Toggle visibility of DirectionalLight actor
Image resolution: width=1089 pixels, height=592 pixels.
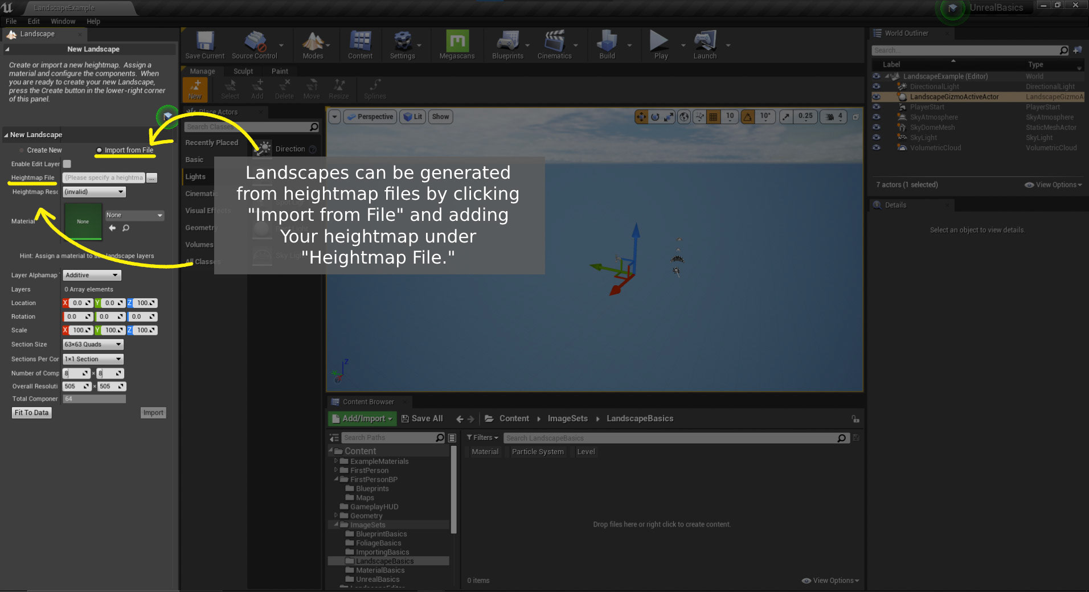(x=876, y=87)
